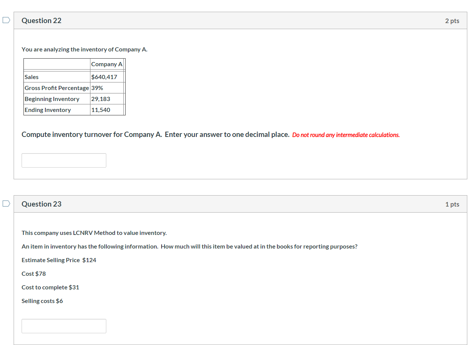Click the "Sales" row label

(31, 77)
